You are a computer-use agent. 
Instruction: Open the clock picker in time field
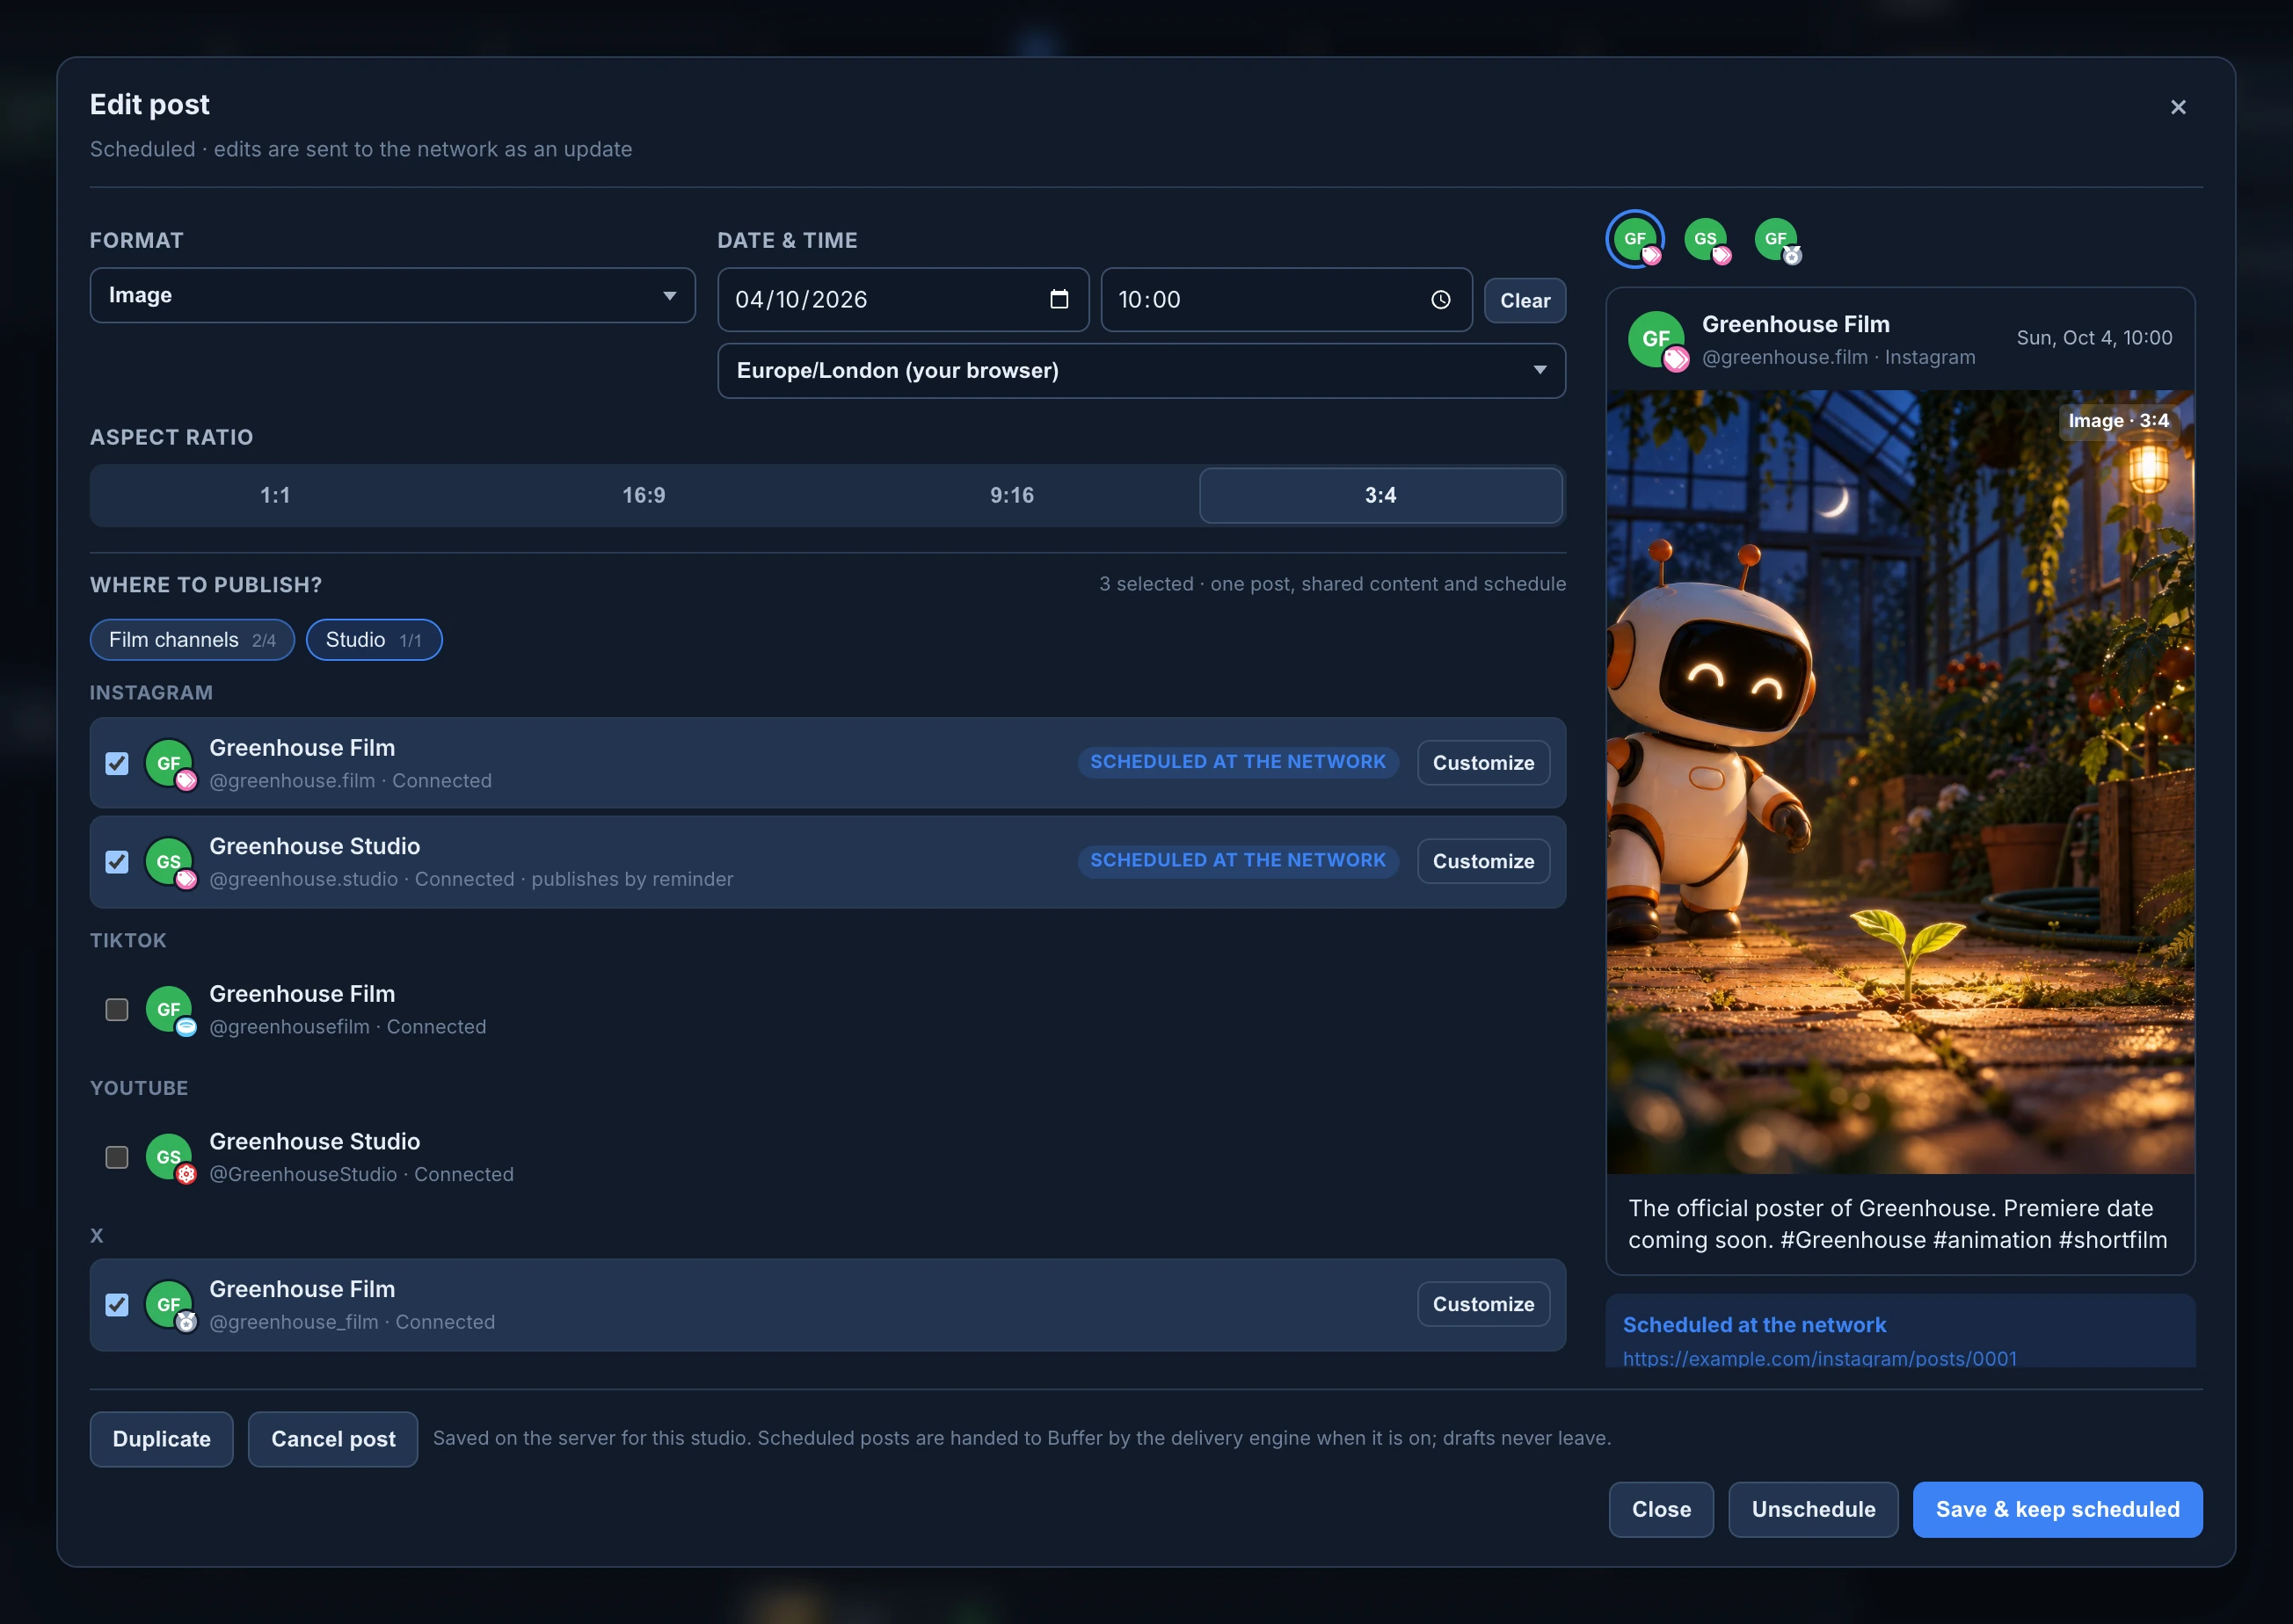coord(1439,299)
